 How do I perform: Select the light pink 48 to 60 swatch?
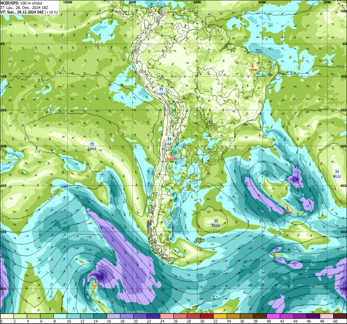(x=327, y=316)
